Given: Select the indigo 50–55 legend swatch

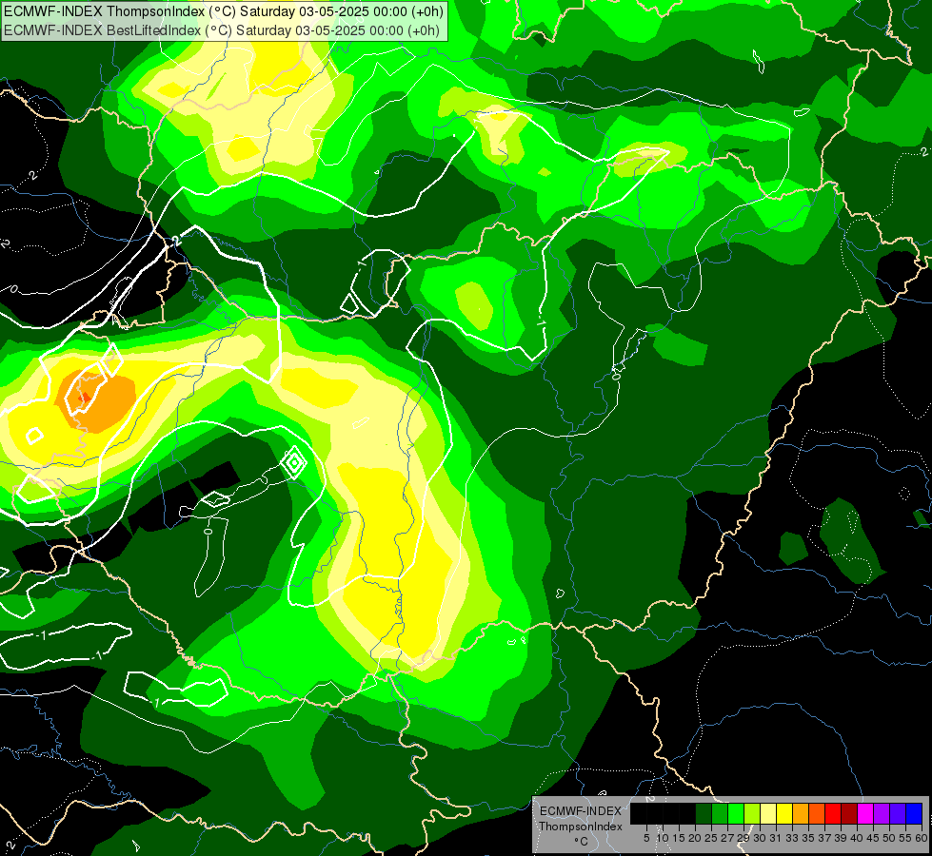Looking at the screenshot, I should click(898, 814).
